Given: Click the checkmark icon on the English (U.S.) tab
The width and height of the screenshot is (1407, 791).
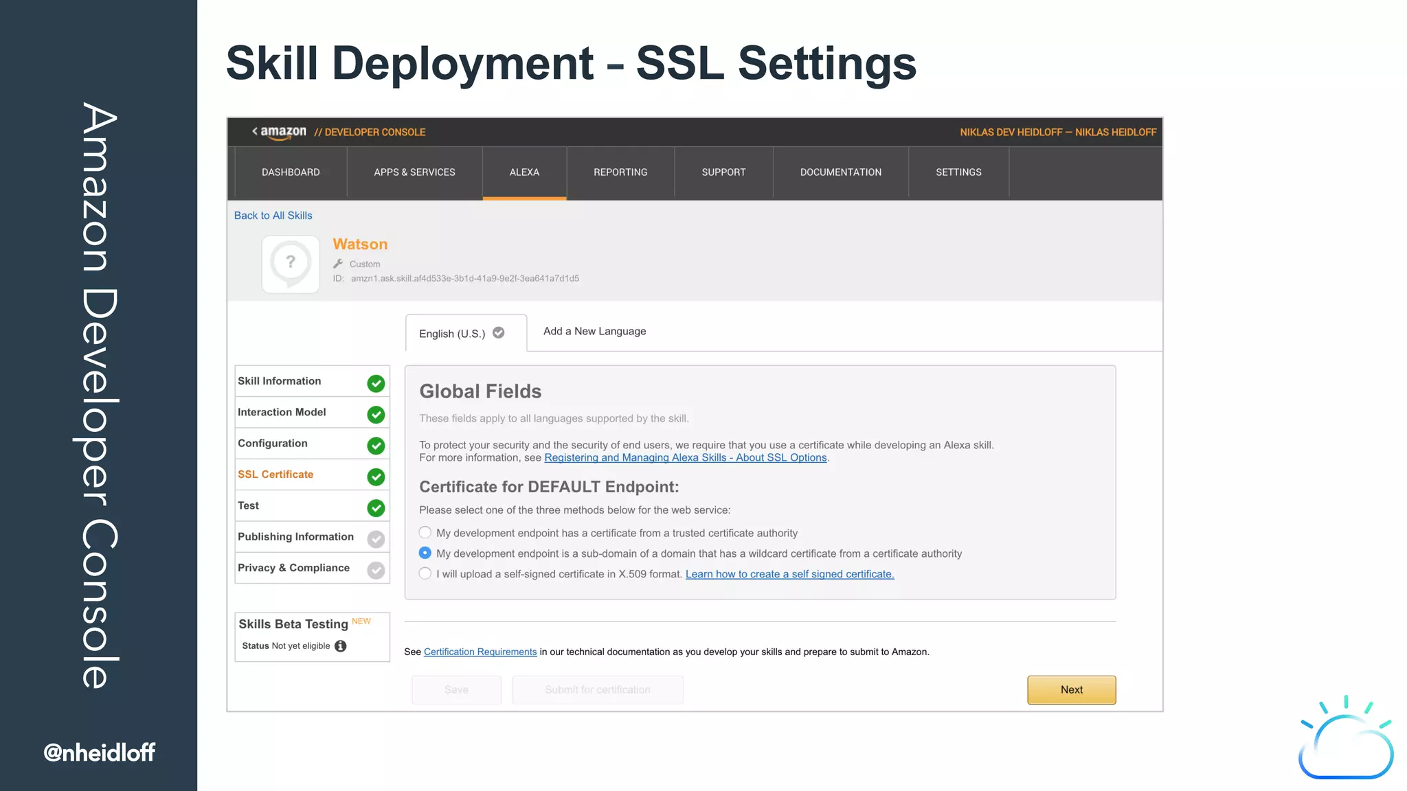Looking at the screenshot, I should 499,333.
